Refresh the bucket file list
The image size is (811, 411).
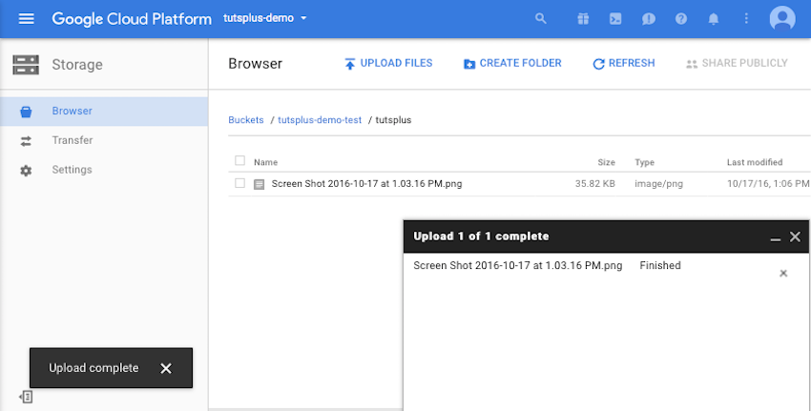pos(624,64)
